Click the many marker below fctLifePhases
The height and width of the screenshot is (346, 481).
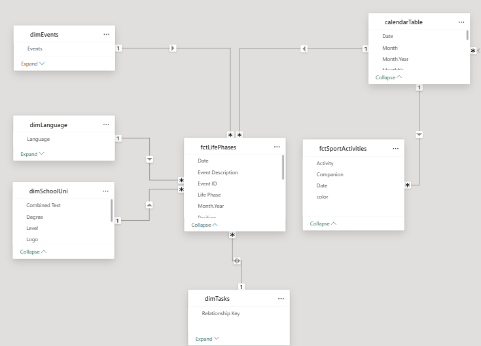point(232,235)
